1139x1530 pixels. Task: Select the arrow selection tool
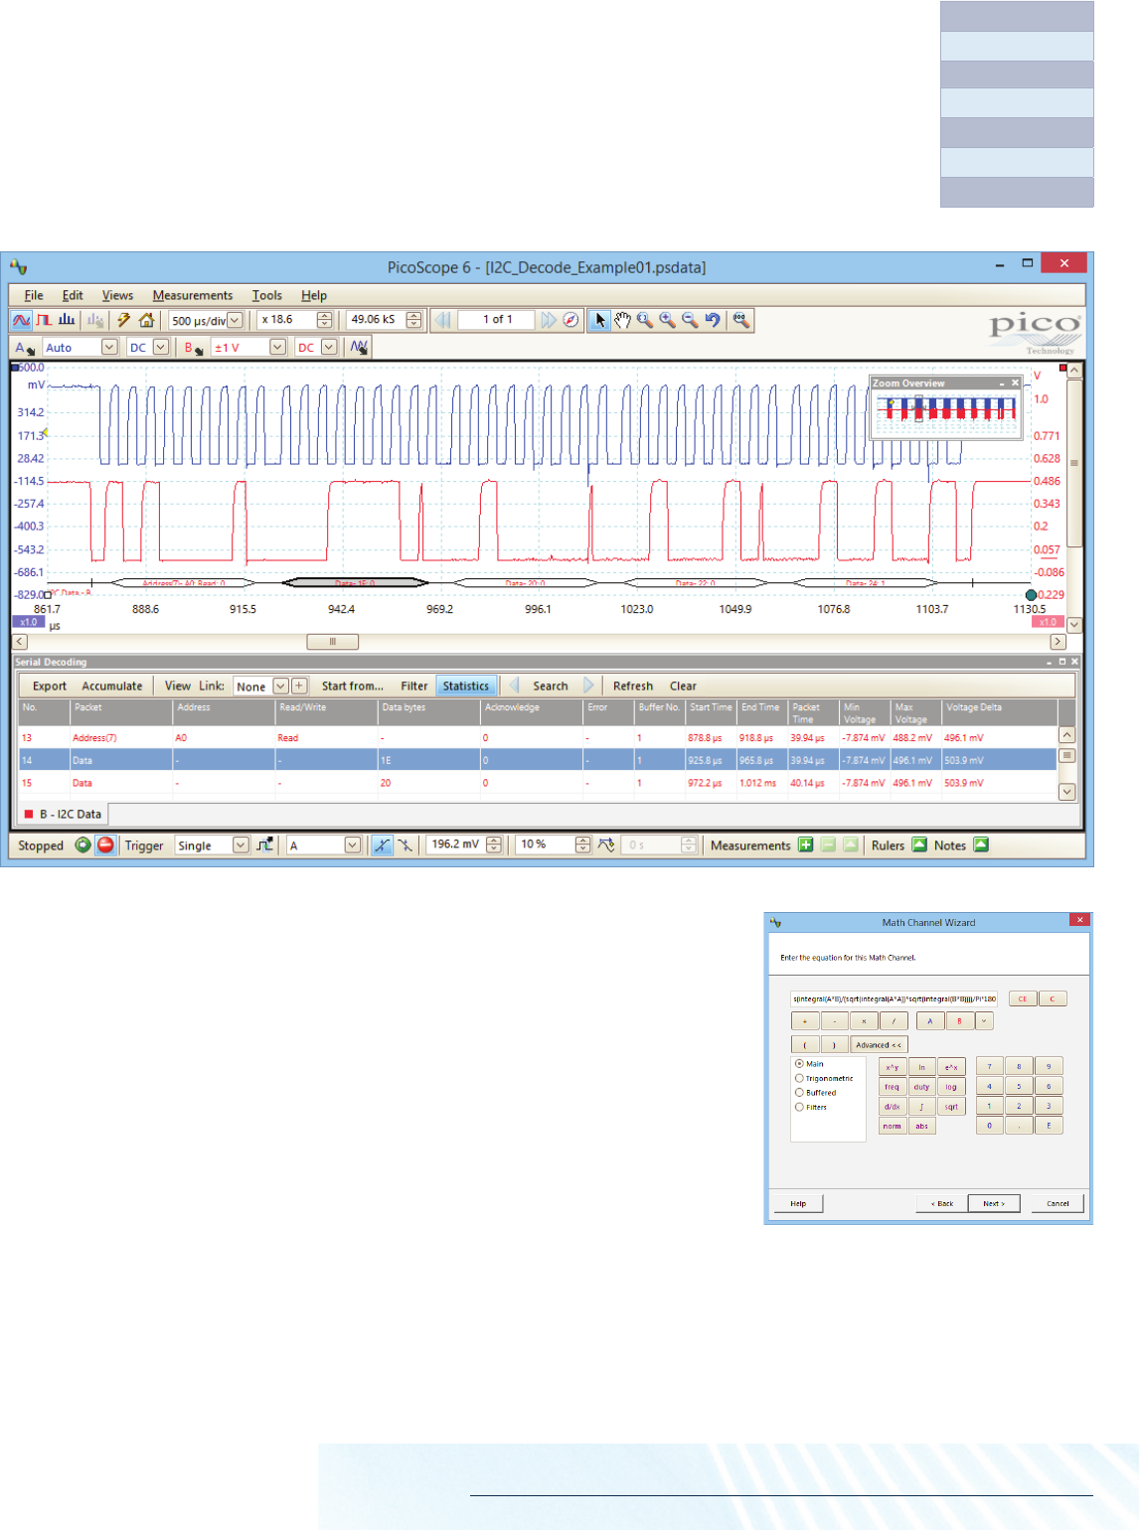click(599, 320)
